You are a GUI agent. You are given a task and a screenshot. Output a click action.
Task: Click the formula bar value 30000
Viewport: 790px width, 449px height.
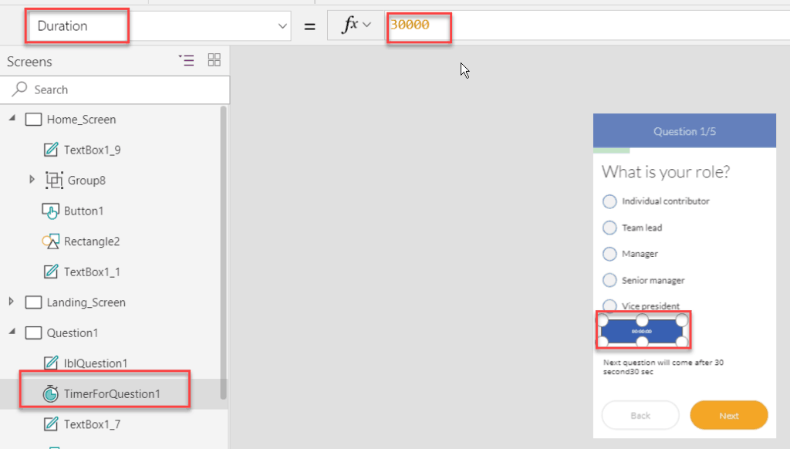(x=410, y=25)
